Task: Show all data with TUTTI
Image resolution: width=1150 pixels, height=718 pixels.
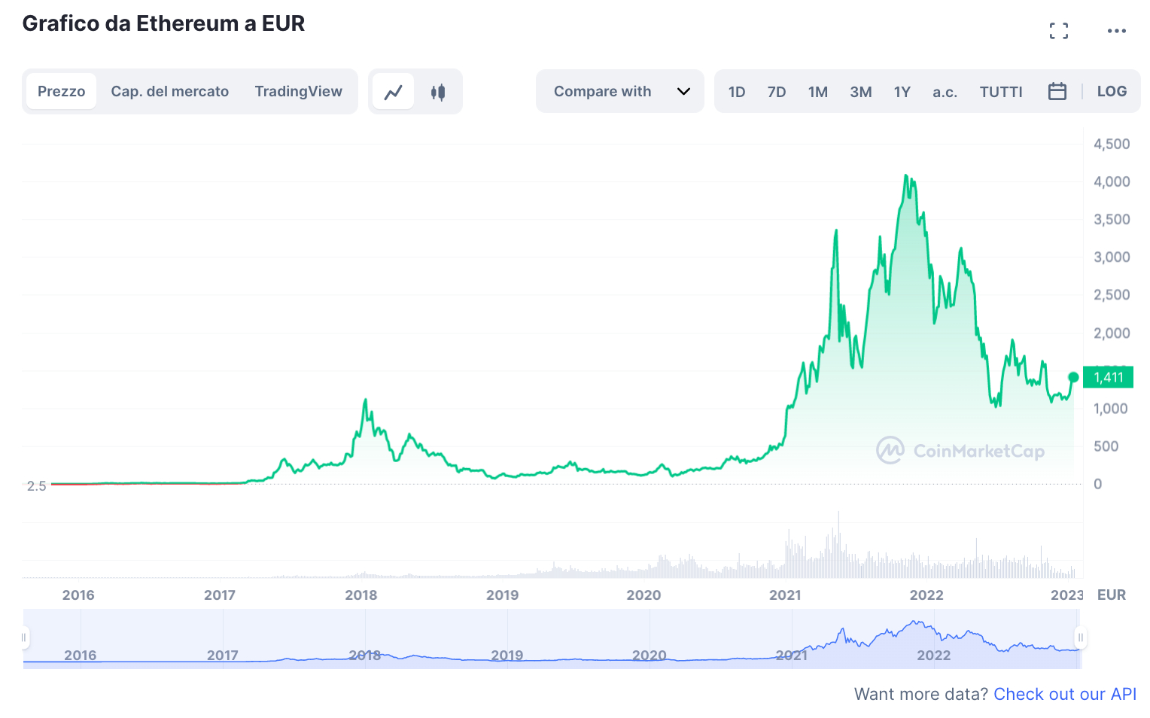Action: pyautogui.click(x=1001, y=92)
